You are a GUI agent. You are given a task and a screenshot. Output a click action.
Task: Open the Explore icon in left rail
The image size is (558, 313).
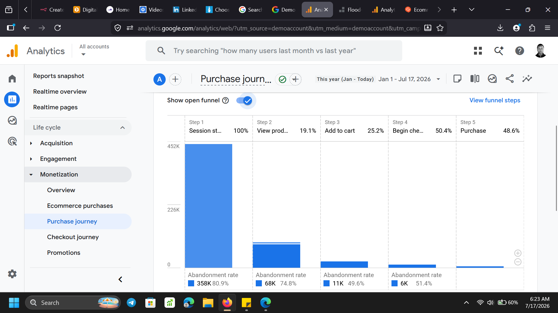pyautogui.click(x=12, y=120)
